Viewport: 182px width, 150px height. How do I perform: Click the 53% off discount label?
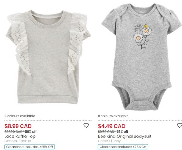(122, 132)
